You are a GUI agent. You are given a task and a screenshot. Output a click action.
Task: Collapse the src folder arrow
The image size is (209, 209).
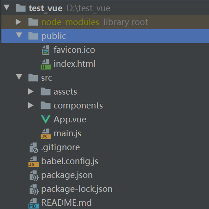(x=19, y=77)
